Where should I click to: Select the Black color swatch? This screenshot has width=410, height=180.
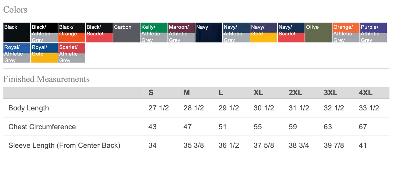[17, 33]
